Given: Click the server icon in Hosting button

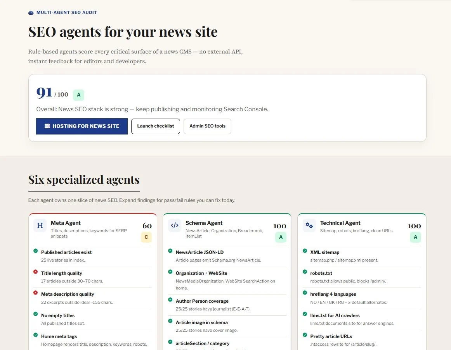Looking at the screenshot, I should 47,126.
